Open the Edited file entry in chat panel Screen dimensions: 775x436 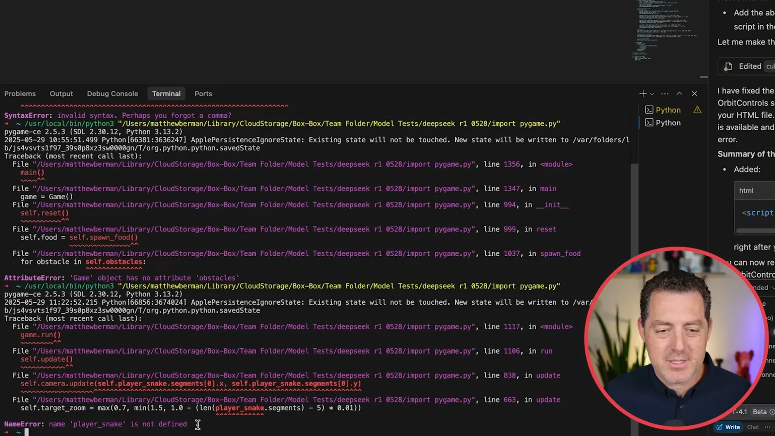(746, 66)
